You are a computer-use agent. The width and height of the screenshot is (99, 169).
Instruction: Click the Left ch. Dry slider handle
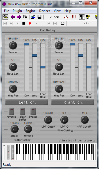pyautogui.click(x=27, y=44)
